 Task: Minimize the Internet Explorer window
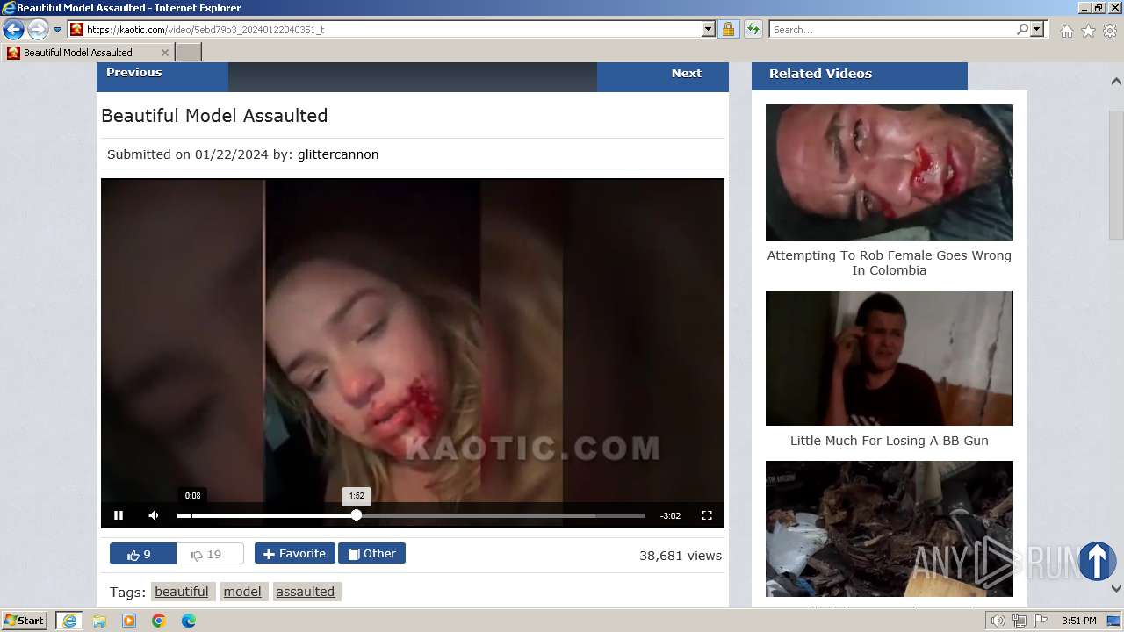pyautogui.click(x=1084, y=8)
